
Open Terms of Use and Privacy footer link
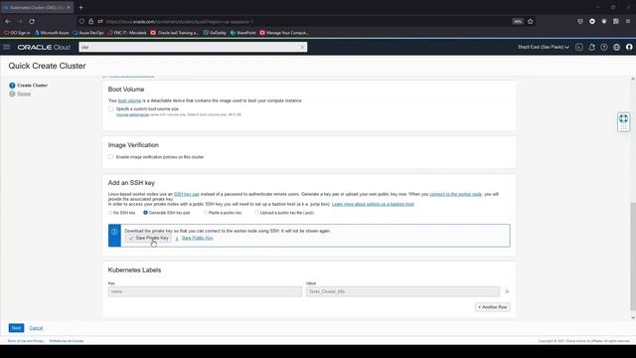pos(26,341)
